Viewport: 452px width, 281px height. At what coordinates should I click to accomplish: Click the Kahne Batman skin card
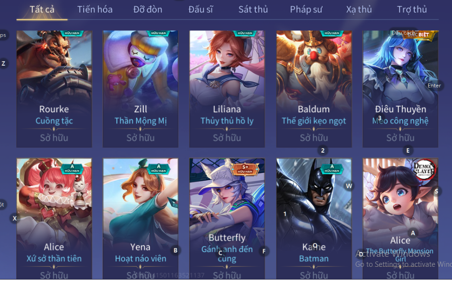314,219
